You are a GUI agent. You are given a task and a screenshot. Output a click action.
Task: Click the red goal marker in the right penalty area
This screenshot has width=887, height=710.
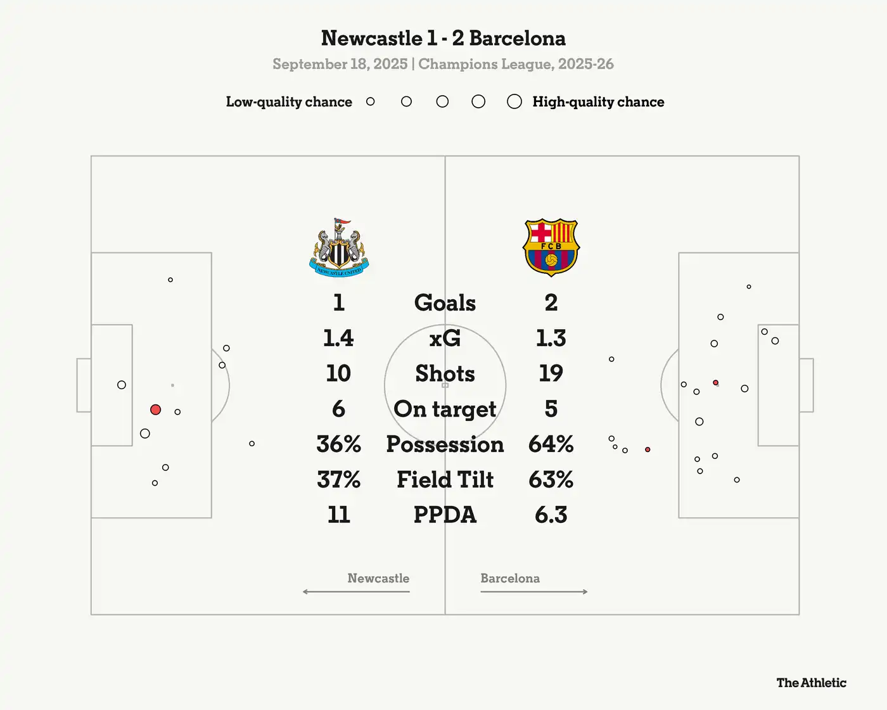pos(715,383)
